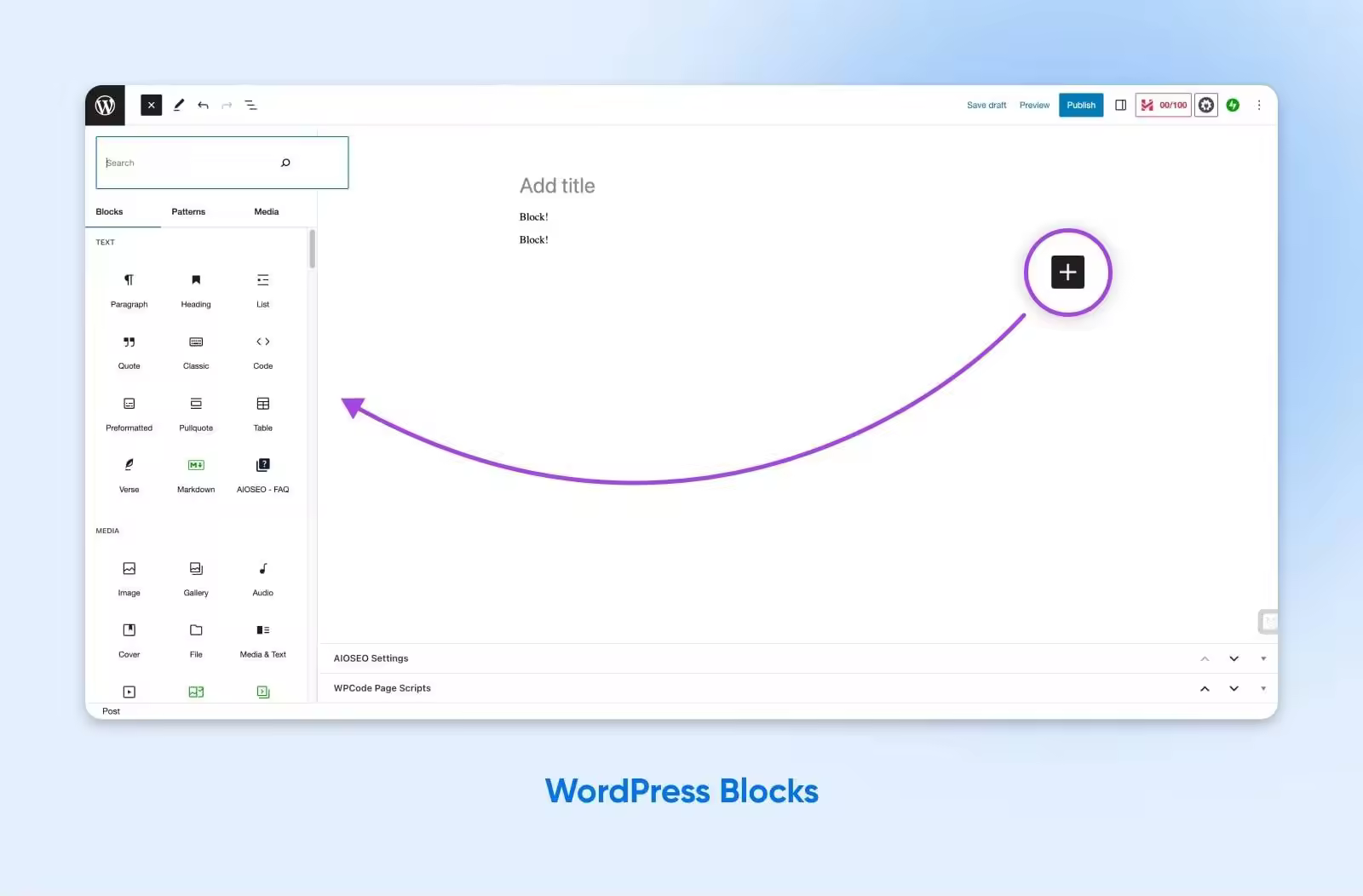1363x896 pixels.
Task: Insert an Image block
Action: [x=129, y=579]
